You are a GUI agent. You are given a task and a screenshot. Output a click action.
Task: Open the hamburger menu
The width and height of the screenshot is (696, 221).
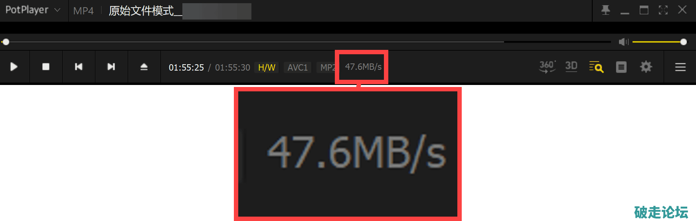coord(680,67)
